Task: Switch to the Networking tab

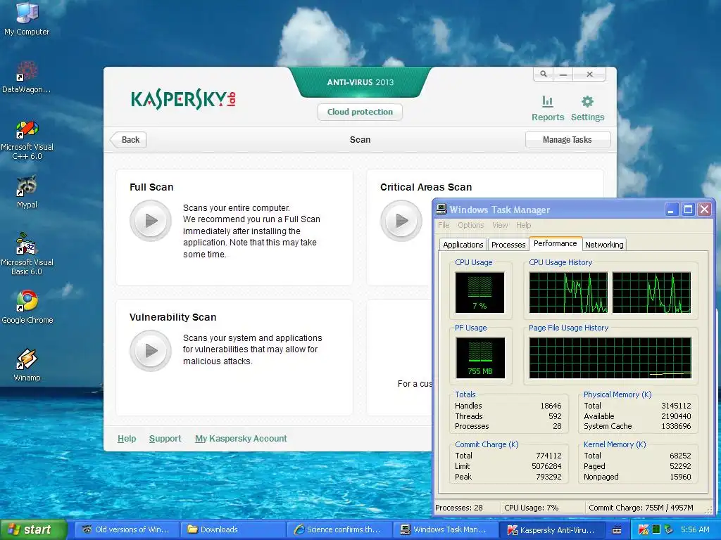Action: tap(604, 245)
